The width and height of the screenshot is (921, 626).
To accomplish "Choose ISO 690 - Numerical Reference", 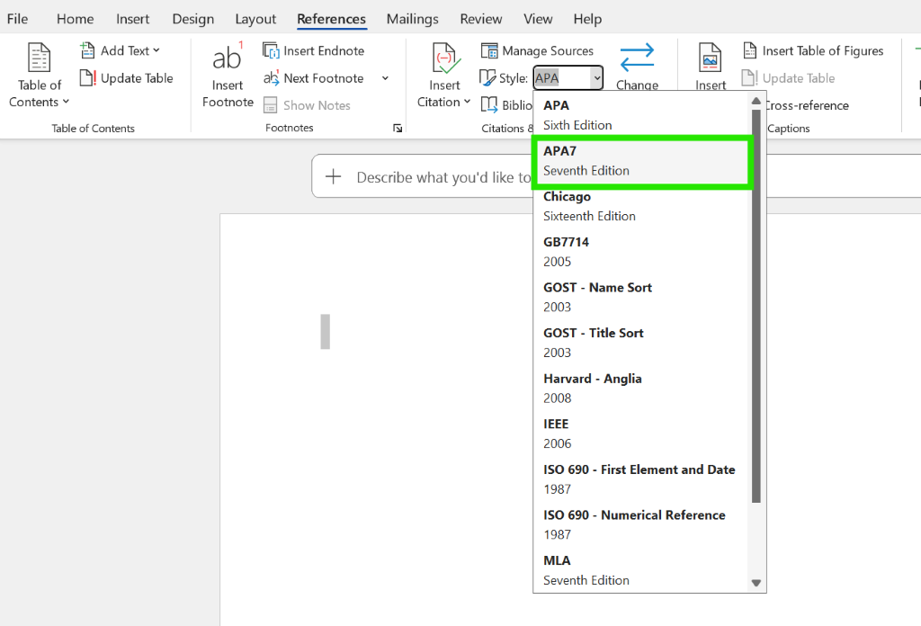I will click(642, 525).
